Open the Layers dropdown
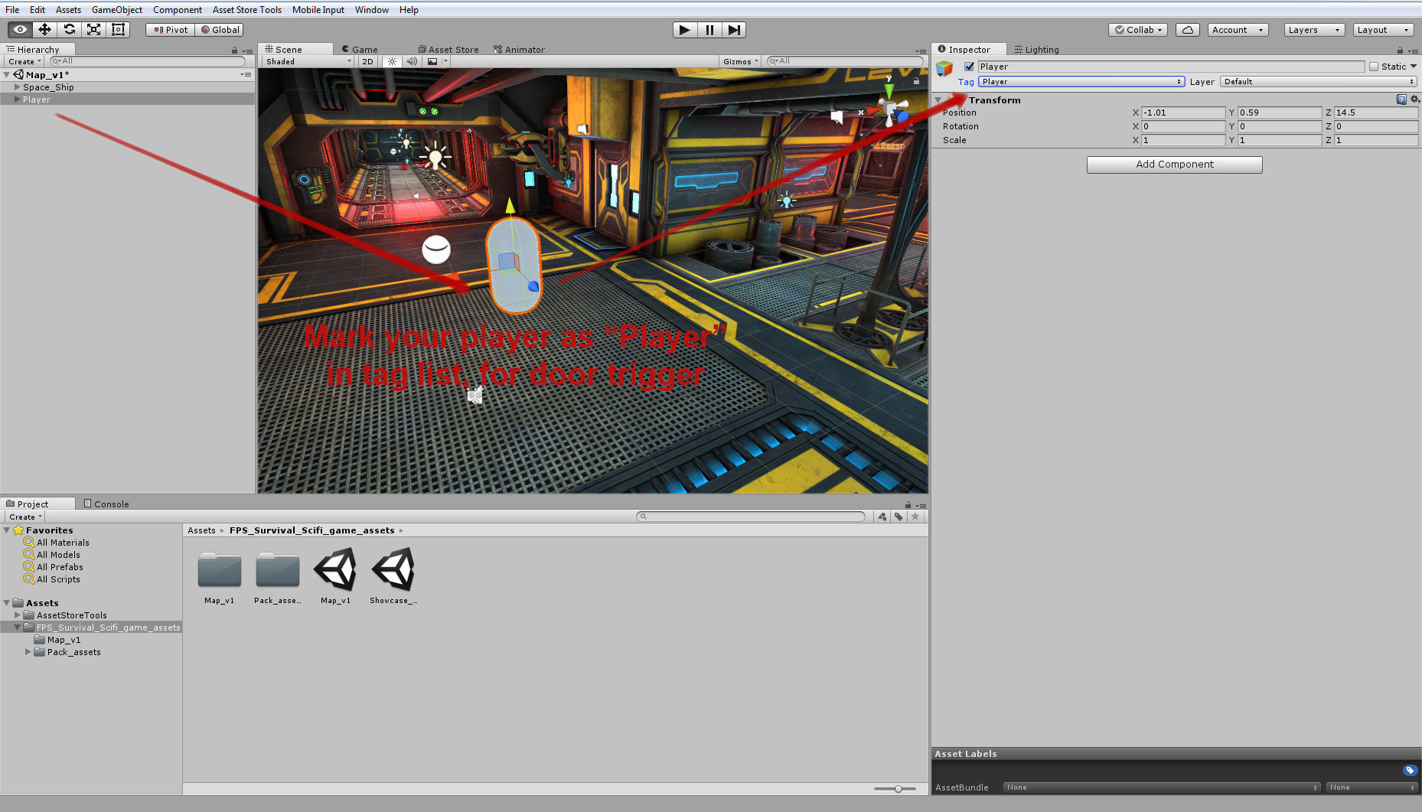Viewport: 1422px width, 812px height. [x=1314, y=30]
